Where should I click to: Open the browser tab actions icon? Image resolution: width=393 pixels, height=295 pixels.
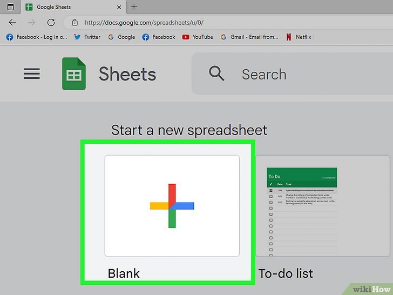click(x=11, y=7)
